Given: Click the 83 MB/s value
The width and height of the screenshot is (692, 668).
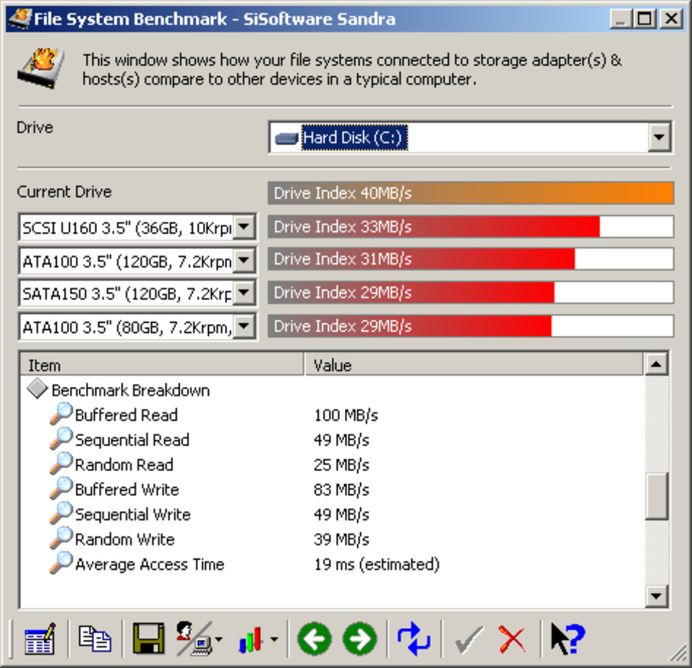Looking at the screenshot, I should [x=341, y=489].
